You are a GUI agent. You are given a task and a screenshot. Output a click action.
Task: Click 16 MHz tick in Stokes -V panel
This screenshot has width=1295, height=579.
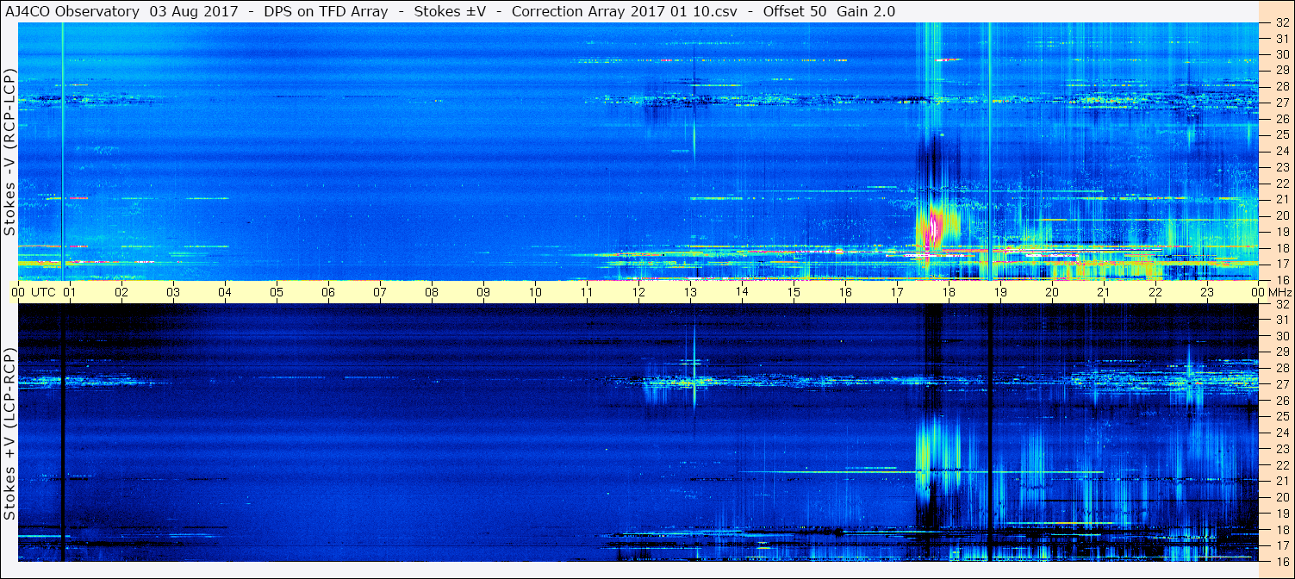[1281, 279]
